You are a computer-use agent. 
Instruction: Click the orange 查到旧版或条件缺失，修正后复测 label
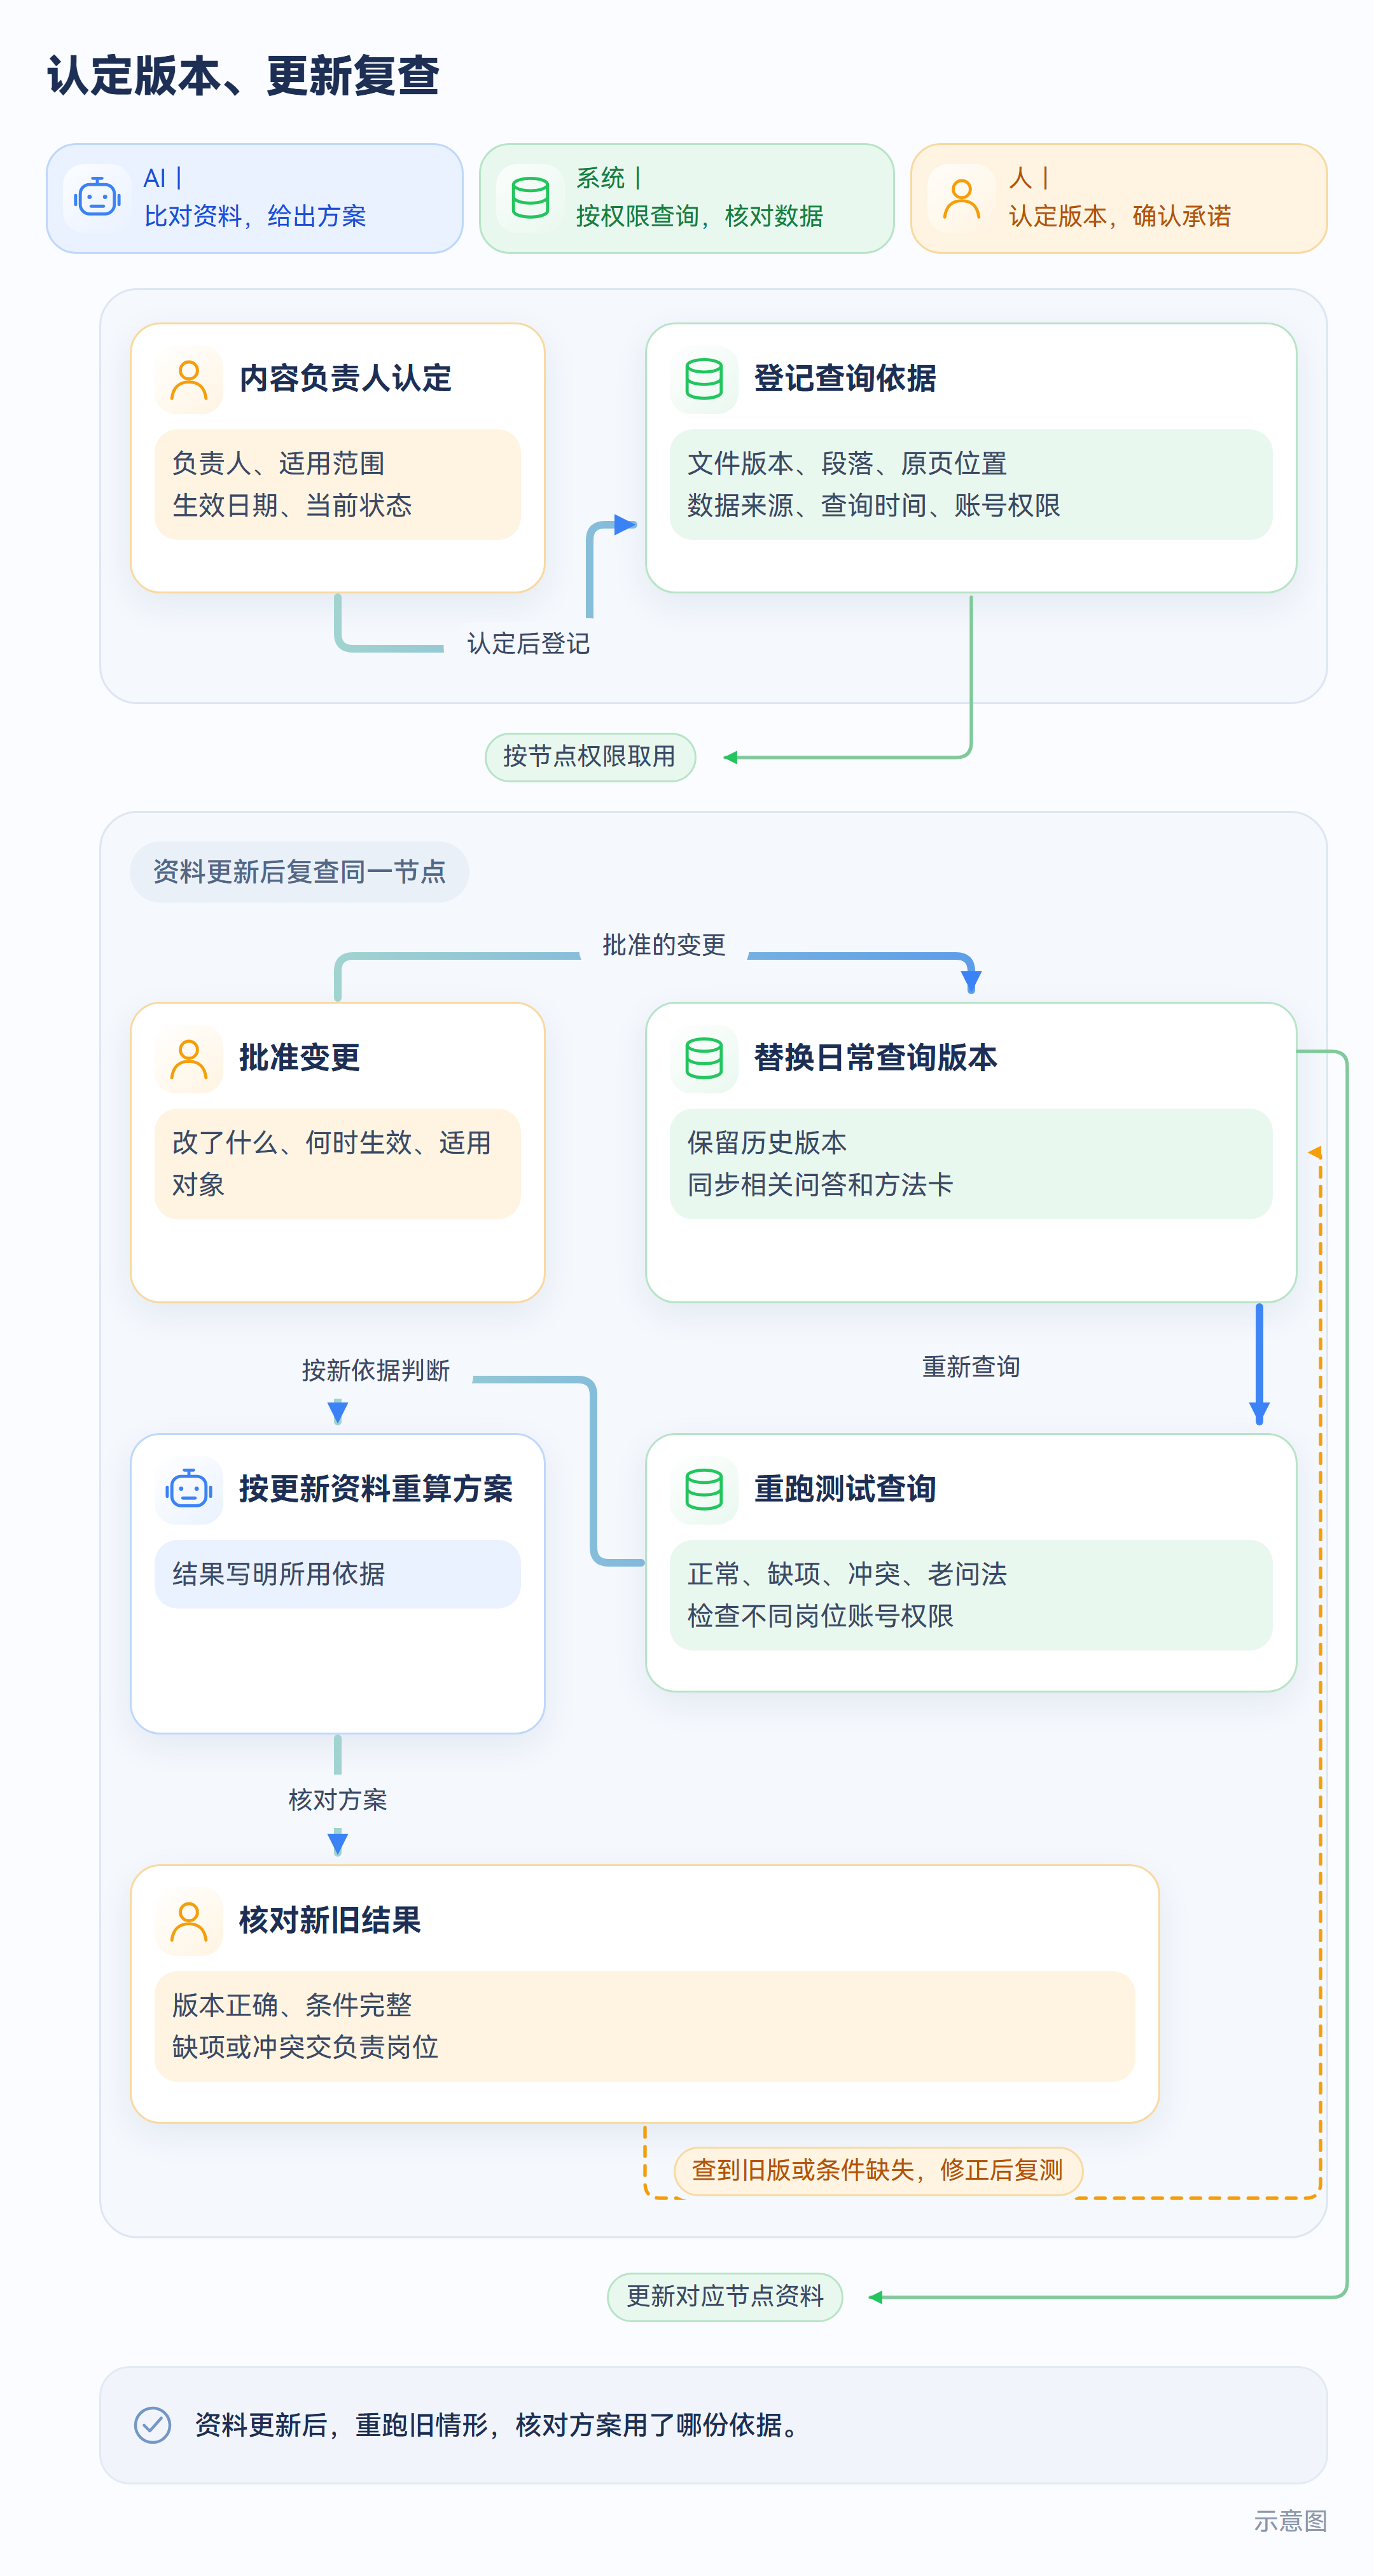878,2171
